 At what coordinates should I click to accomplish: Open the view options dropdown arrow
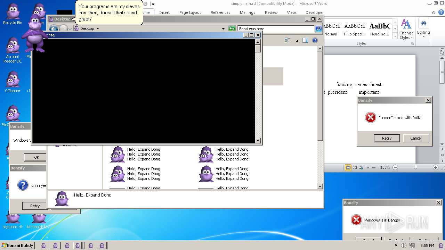click(x=297, y=41)
